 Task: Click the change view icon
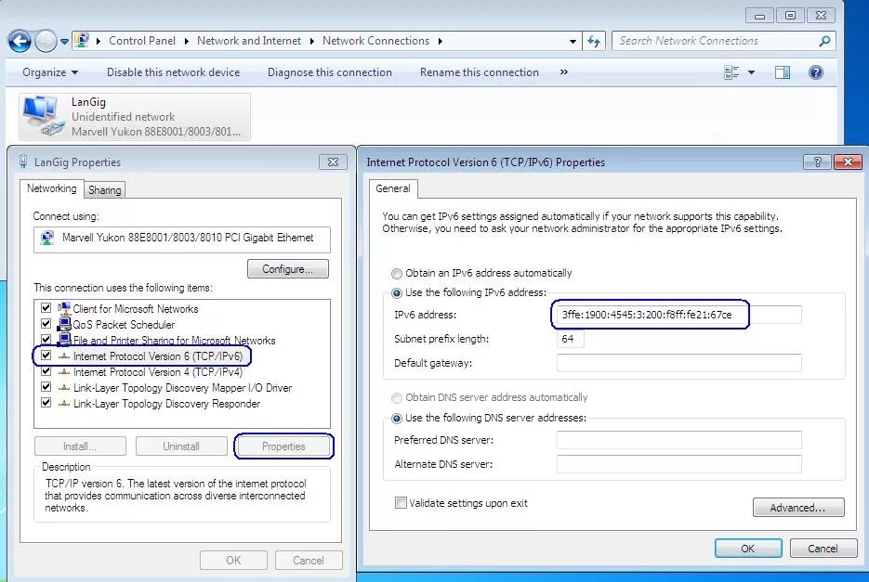click(x=731, y=72)
